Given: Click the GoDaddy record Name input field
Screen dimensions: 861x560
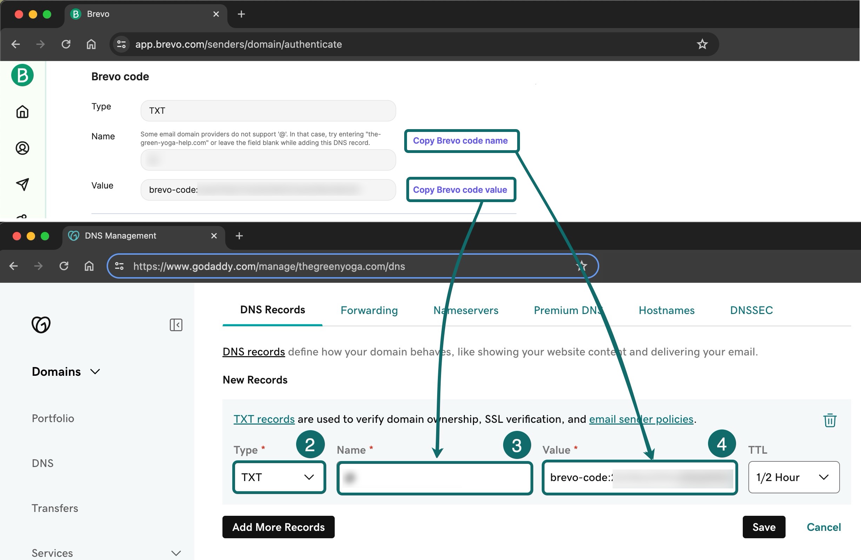Looking at the screenshot, I should point(434,478).
